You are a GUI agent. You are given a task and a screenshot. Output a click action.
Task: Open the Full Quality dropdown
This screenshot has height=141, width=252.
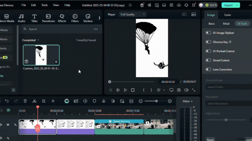pyautogui.click(x=132, y=14)
